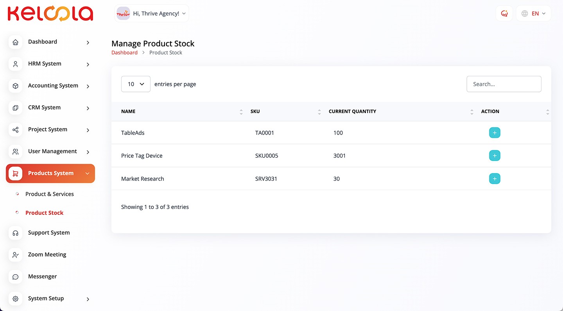Expand the User Management submenu arrow
The width and height of the screenshot is (563, 311).
tap(88, 152)
